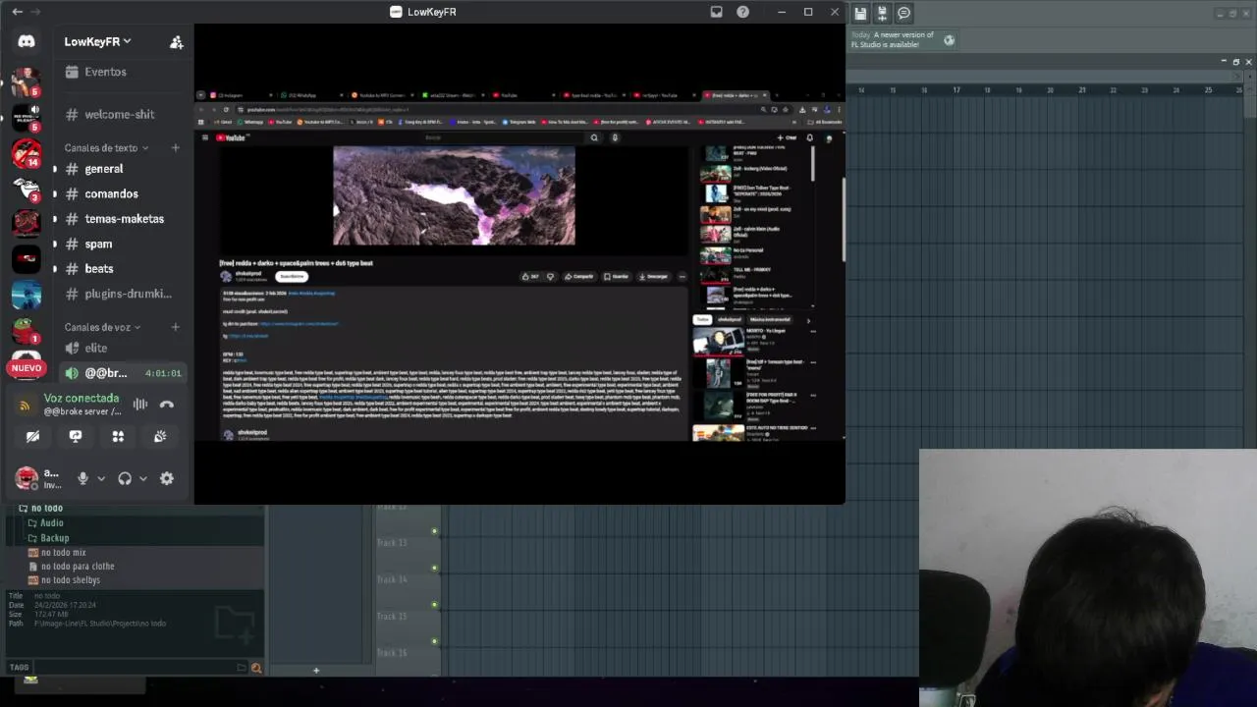Open YouTube hamburger menu in stream

(205, 137)
